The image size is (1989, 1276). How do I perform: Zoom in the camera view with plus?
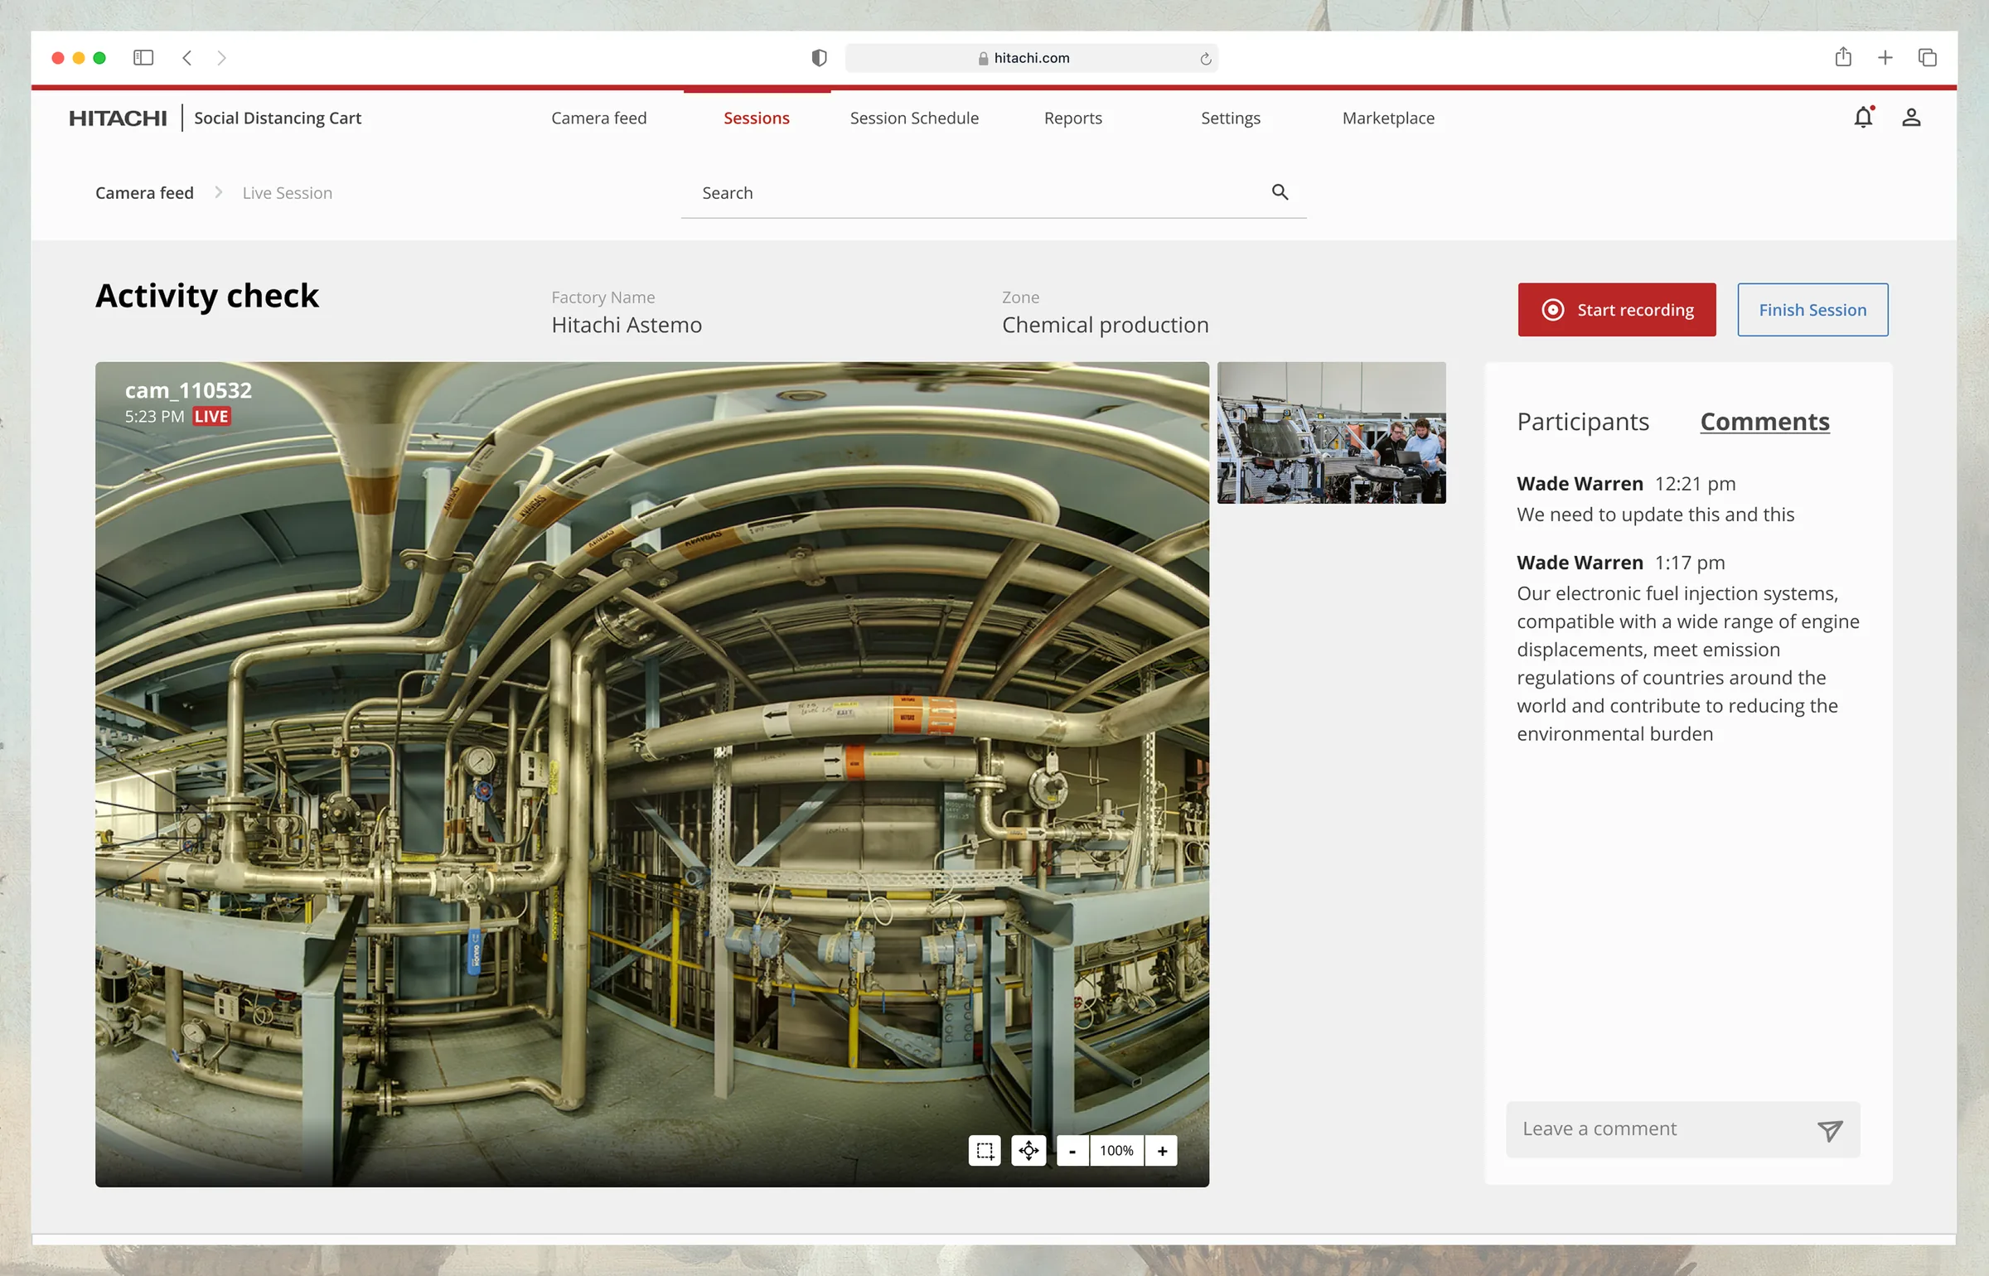(1162, 1151)
